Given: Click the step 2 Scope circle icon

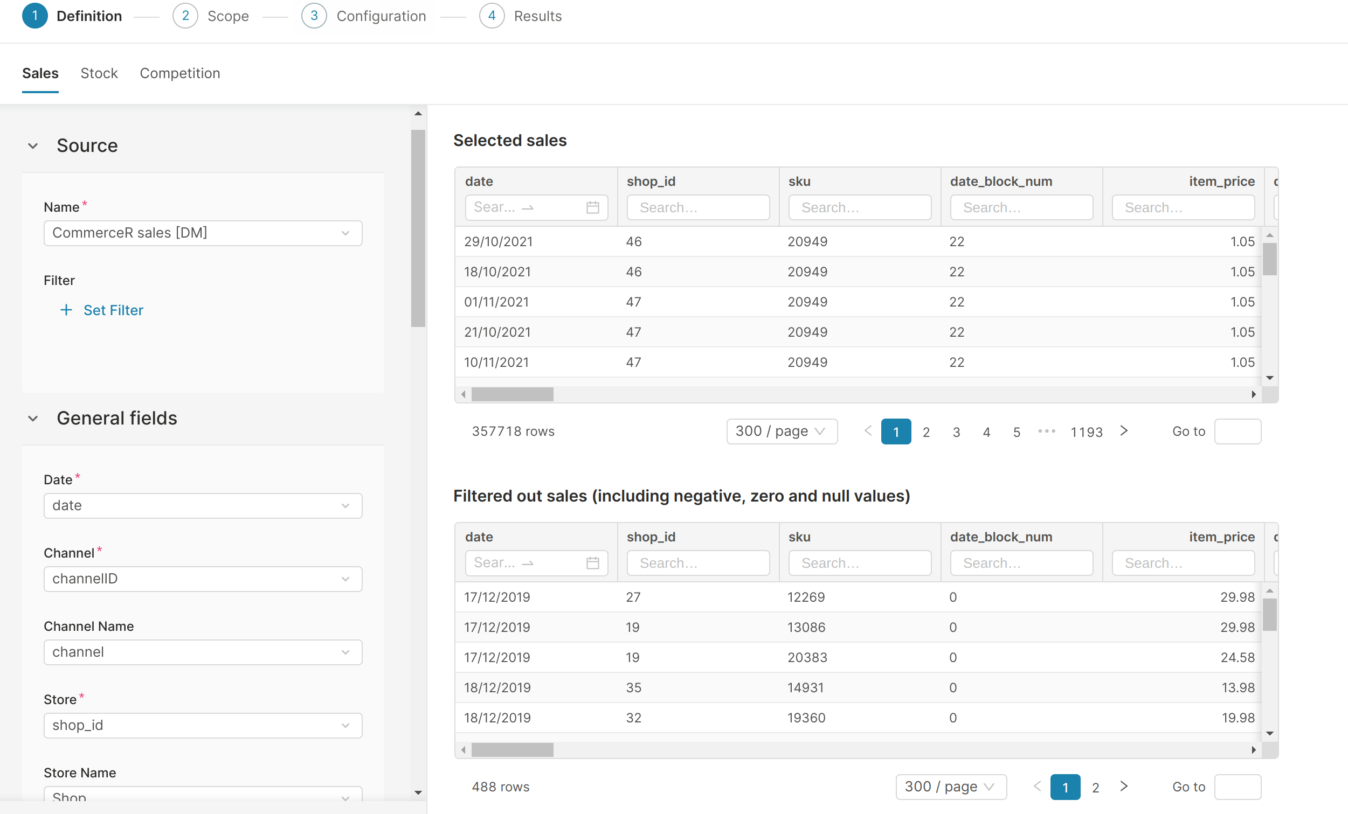Looking at the screenshot, I should click(185, 16).
